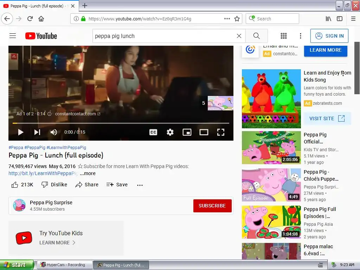Click the browser Back button
360x270 pixels.
pos(7,19)
